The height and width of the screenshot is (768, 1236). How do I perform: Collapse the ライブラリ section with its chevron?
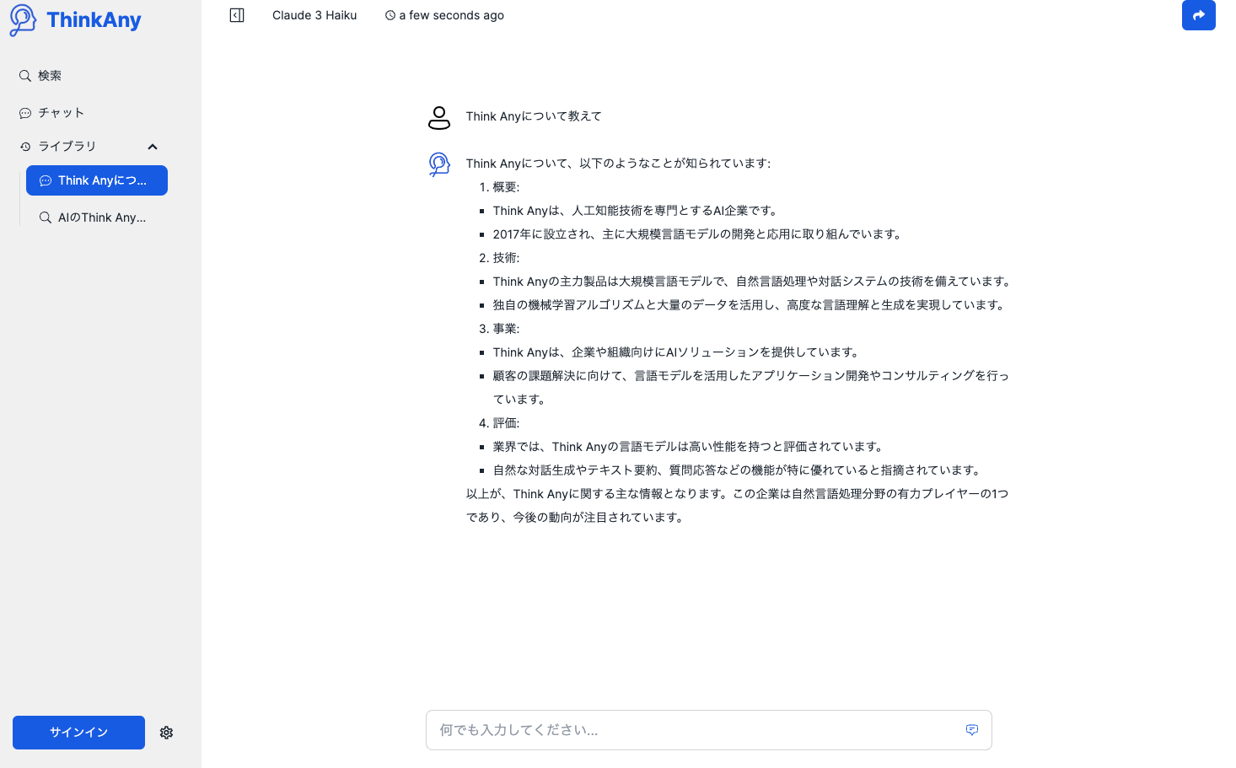[153, 146]
